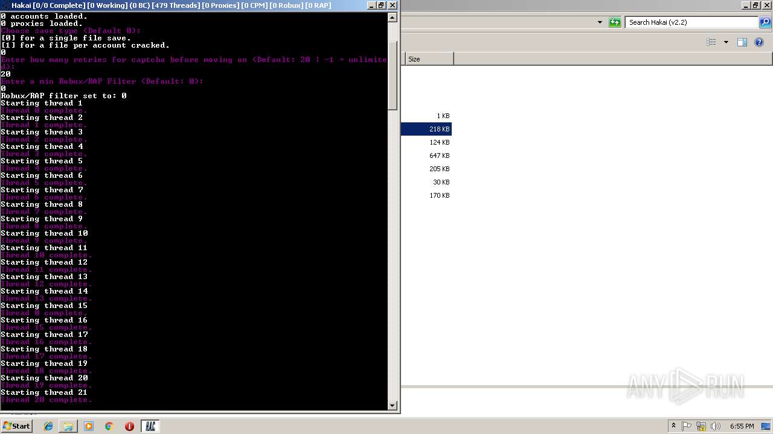
Task: Select the 170 KB file row
Action: pyautogui.click(x=426, y=195)
